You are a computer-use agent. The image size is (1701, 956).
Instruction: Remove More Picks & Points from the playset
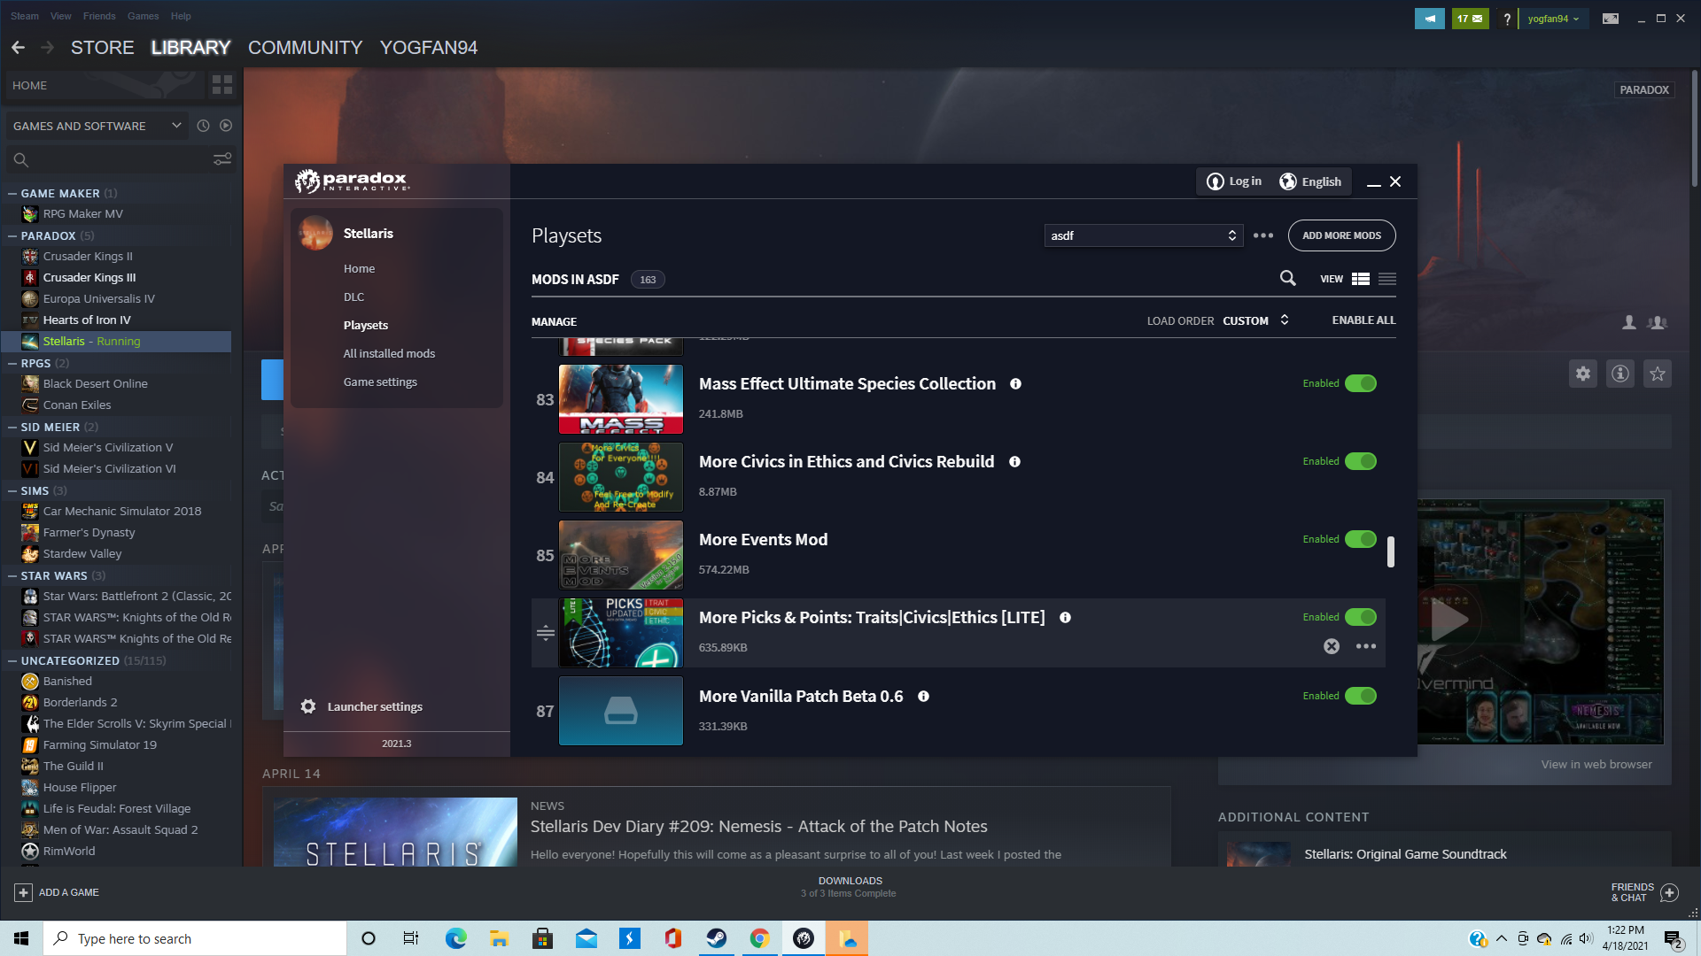(1332, 646)
